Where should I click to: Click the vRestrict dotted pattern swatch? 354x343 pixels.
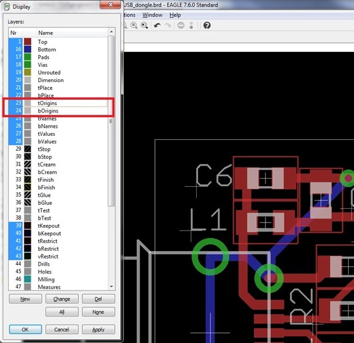(x=27, y=256)
